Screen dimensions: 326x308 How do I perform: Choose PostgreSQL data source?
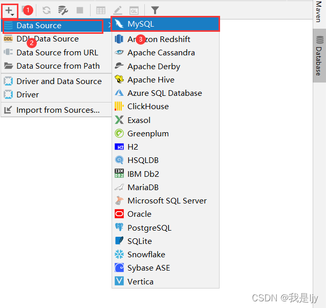pyautogui.click(x=165, y=228)
